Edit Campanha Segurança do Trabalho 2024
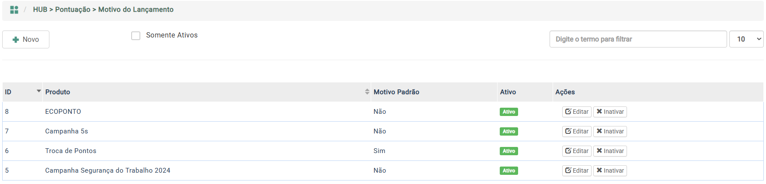The width and height of the screenshot is (766, 184). tap(577, 170)
